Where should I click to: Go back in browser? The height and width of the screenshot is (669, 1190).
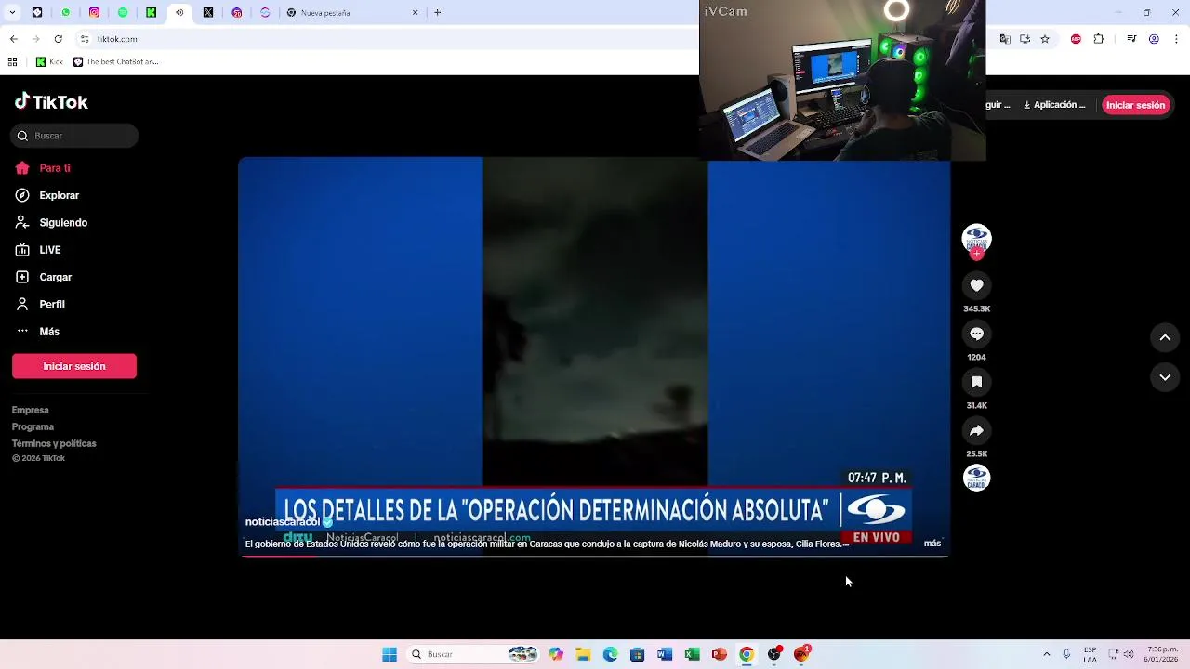click(13, 39)
